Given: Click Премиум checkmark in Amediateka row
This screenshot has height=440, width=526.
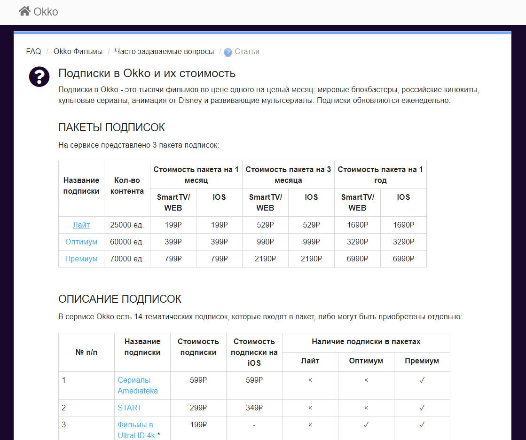Looking at the screenshot, I should tap(422, 380).
